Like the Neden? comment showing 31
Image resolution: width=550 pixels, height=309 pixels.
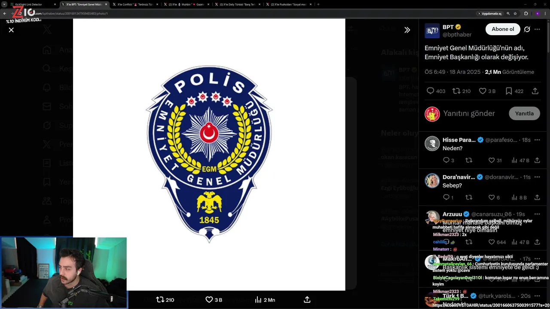click(495, 160)
